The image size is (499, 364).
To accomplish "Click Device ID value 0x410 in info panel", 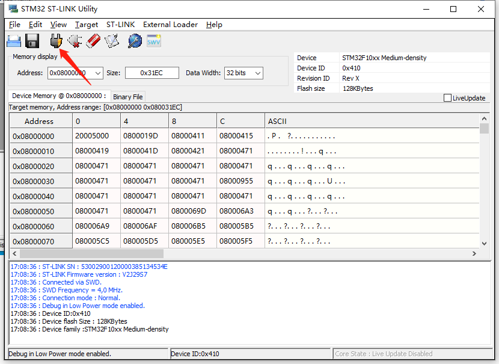I will click(351, 68).
